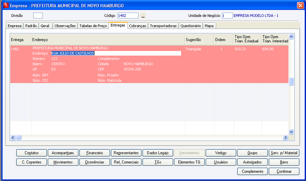Click the Verbas button

click(221, 153)
